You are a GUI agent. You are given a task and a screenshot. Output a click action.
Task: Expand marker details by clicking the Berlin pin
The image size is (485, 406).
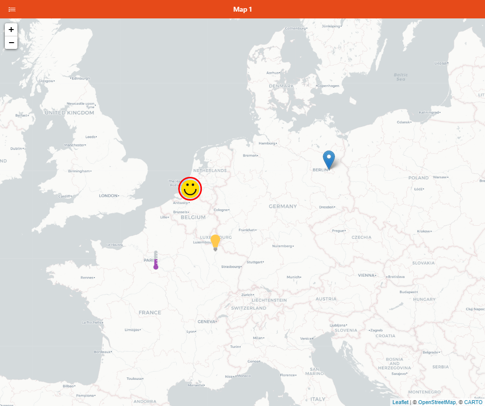328,160
